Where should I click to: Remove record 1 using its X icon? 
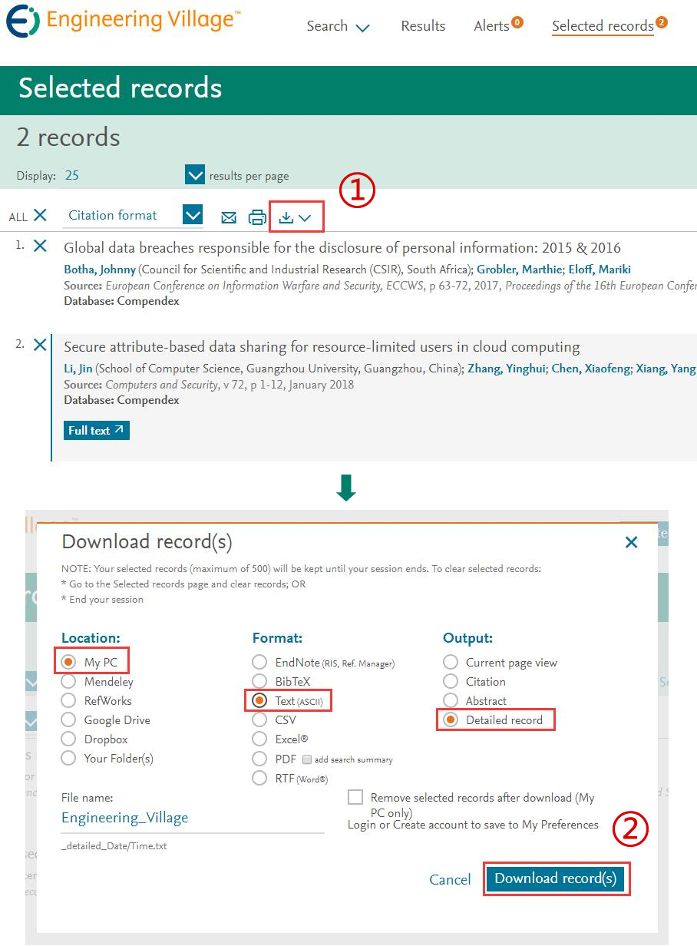[41, 246]
